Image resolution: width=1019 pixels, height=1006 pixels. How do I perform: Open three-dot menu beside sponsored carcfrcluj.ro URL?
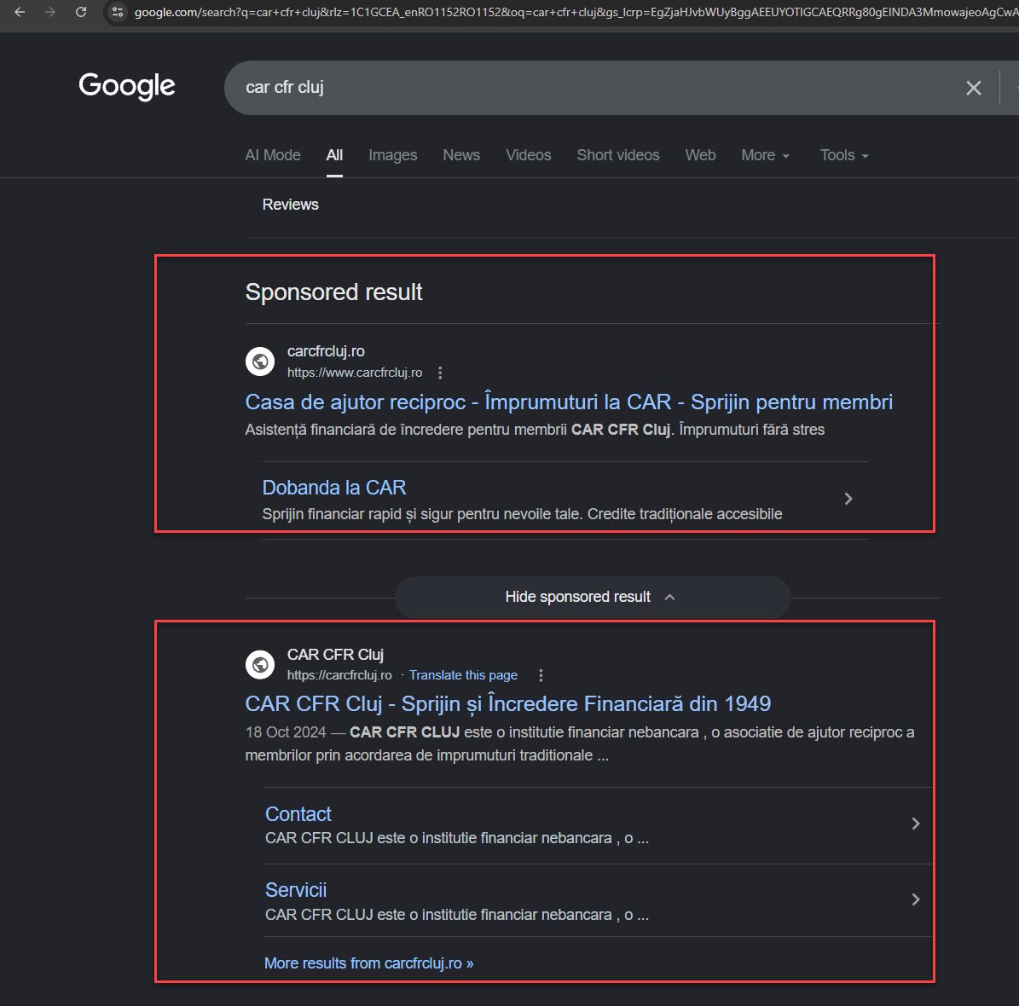tap(440, 373)
